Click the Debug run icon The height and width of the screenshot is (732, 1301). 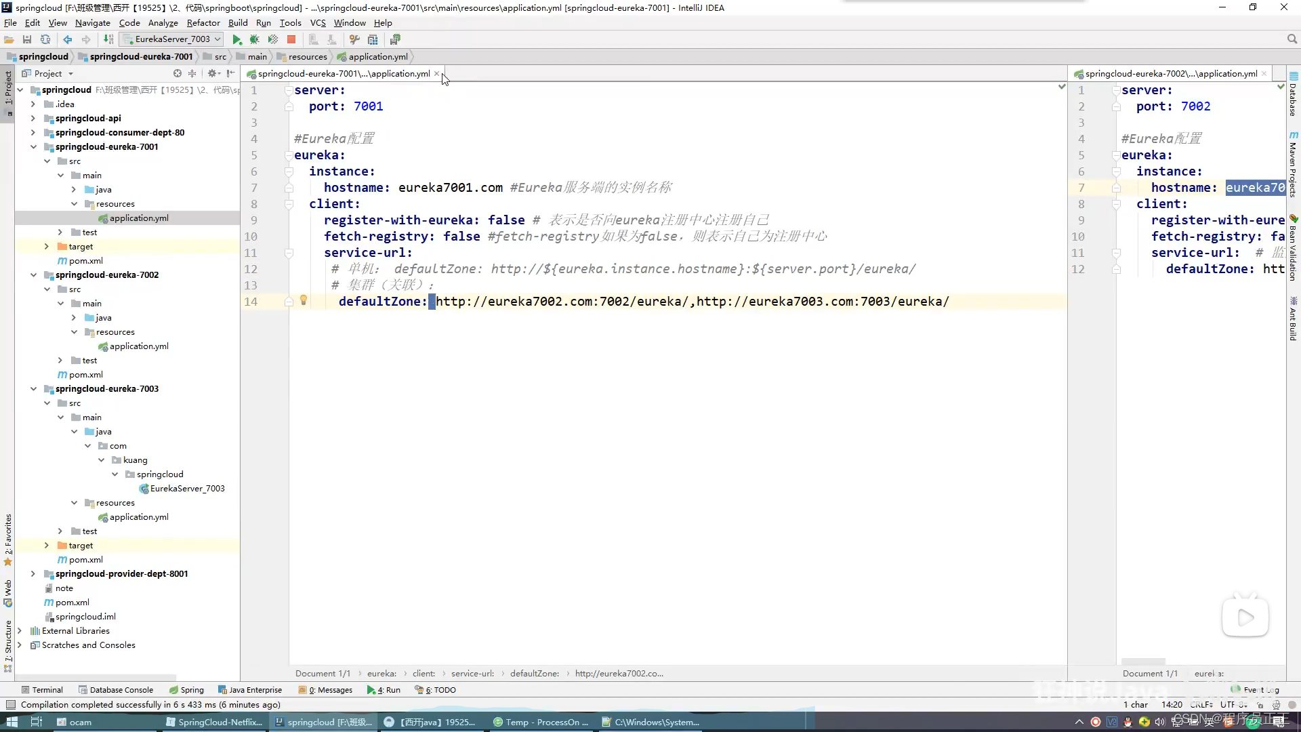click(255, 39)
